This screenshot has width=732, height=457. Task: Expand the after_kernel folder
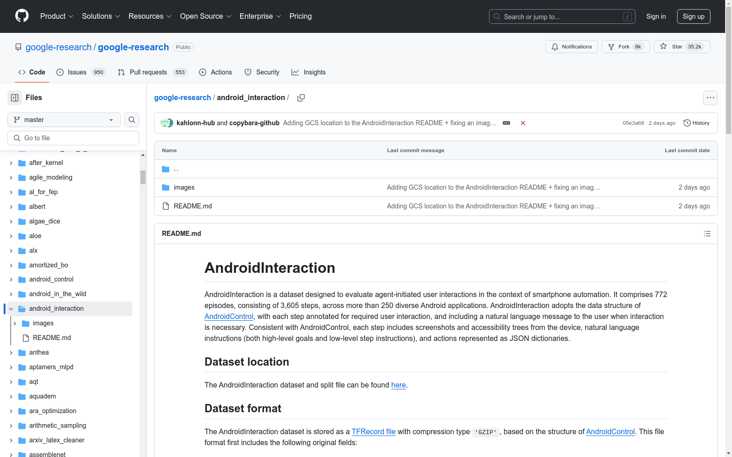tap(11, 163)
